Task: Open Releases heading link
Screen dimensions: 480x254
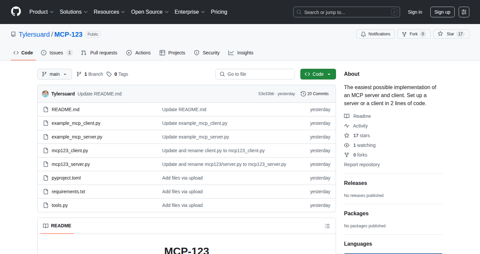Action: 355,183
